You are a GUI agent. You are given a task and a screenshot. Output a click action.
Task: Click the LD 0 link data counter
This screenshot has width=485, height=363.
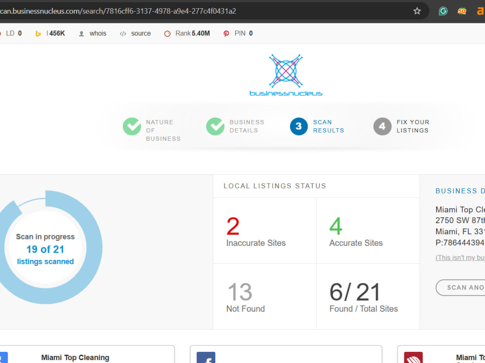(x=11, y=33)
